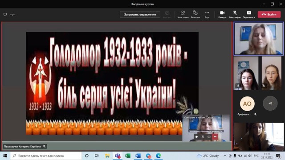
Task: Click the shield security icon
Action: pyautogui.click(x=5, y=14)
